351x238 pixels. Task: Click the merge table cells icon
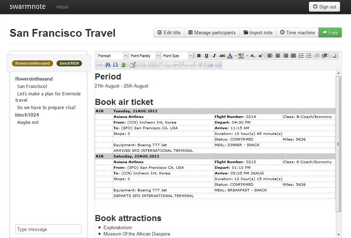[218, 65]
